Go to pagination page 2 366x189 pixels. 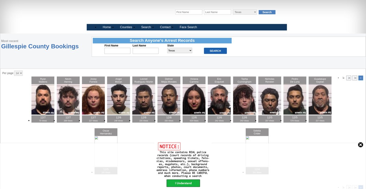[x=349, y=78]
